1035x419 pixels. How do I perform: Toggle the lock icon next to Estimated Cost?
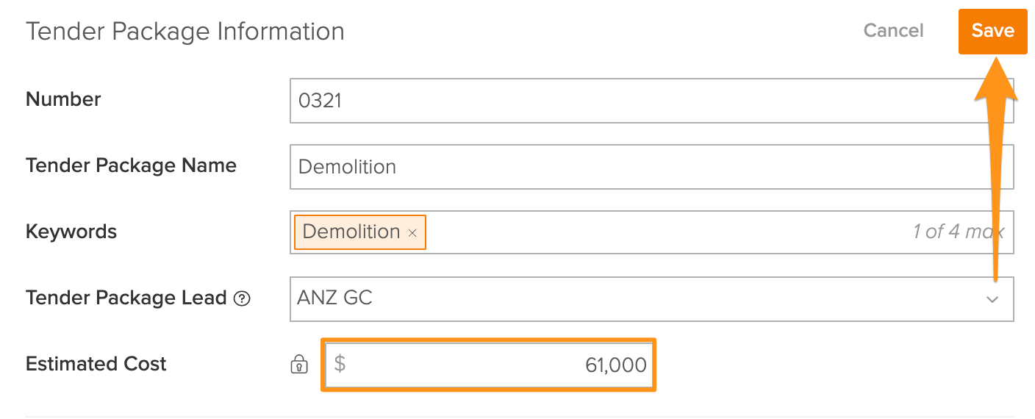(x=299, y=364)
